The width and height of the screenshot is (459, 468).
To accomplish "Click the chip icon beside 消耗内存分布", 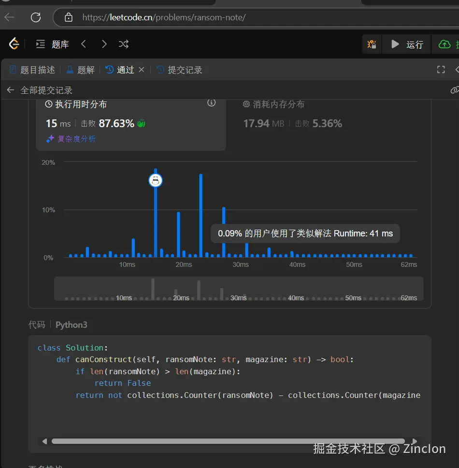I will 246,104.
